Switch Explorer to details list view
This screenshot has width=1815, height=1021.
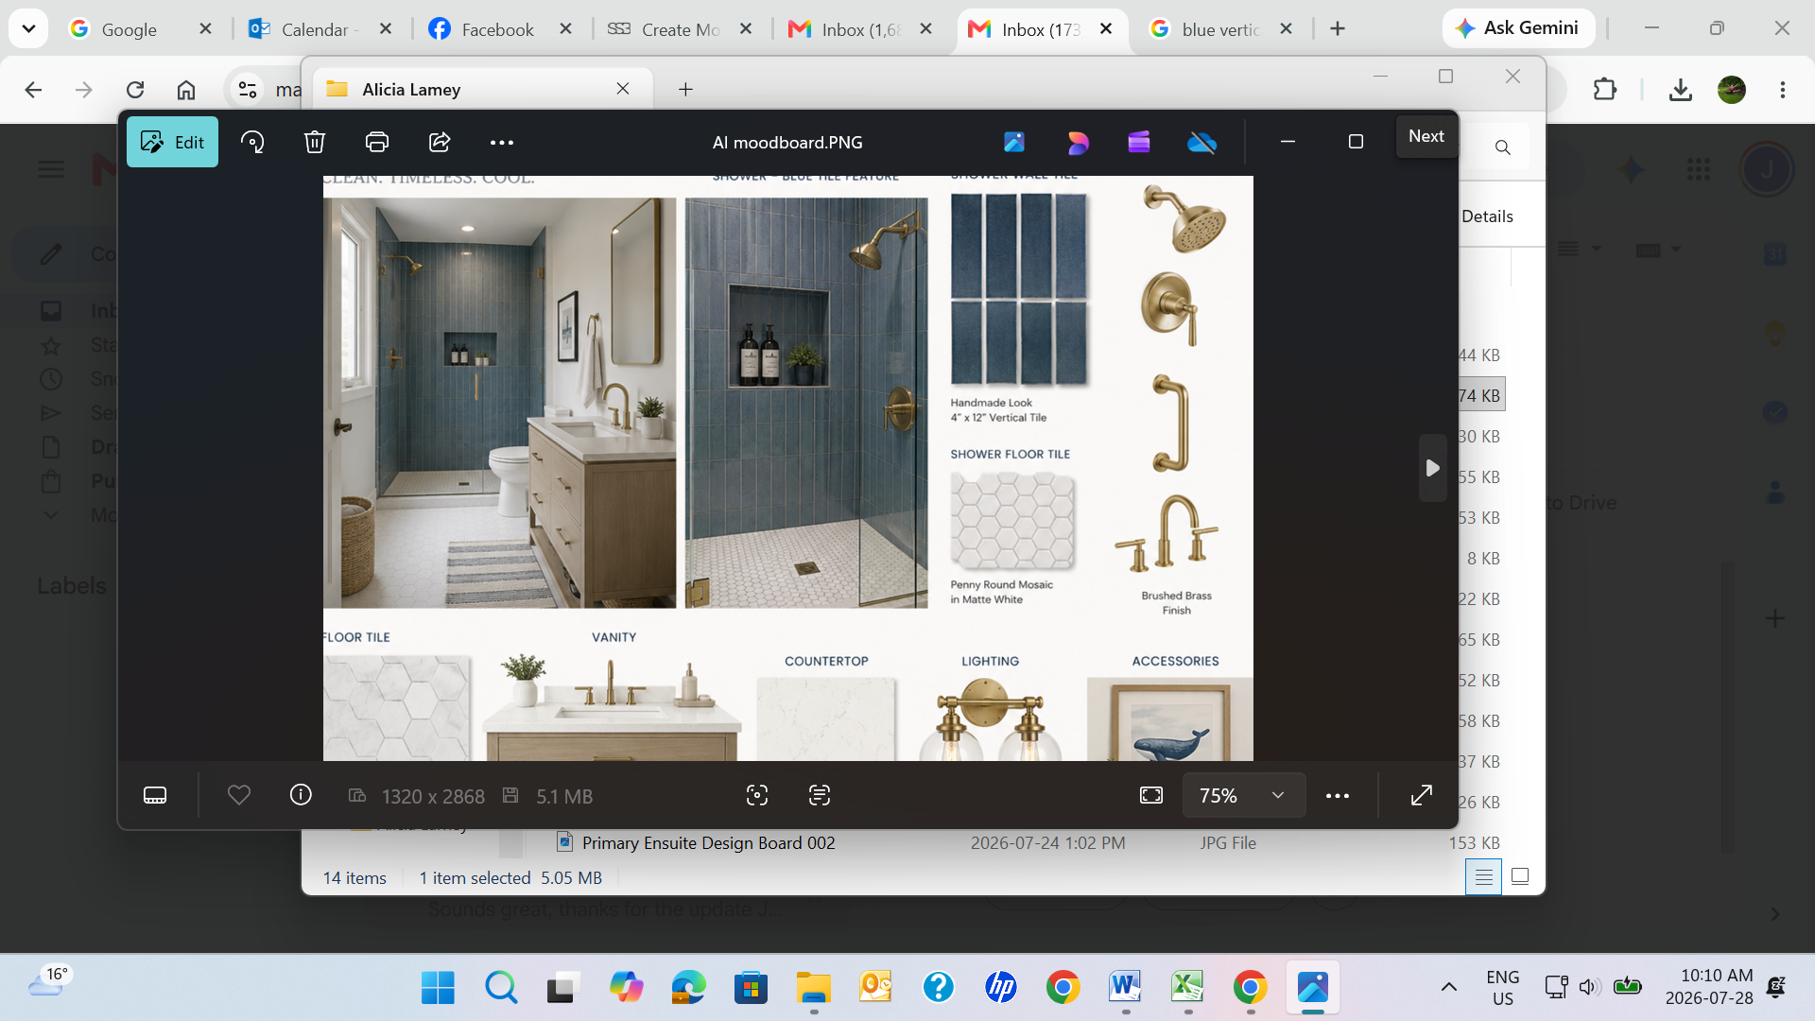[1483, 876]
